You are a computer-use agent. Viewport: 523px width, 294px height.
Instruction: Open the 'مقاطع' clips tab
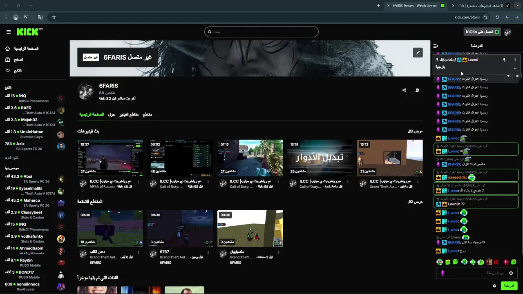tap(147, 115)
